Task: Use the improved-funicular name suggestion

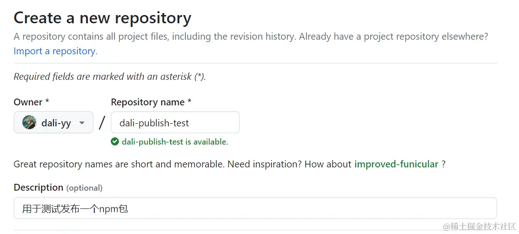Action: click(396, 164)
